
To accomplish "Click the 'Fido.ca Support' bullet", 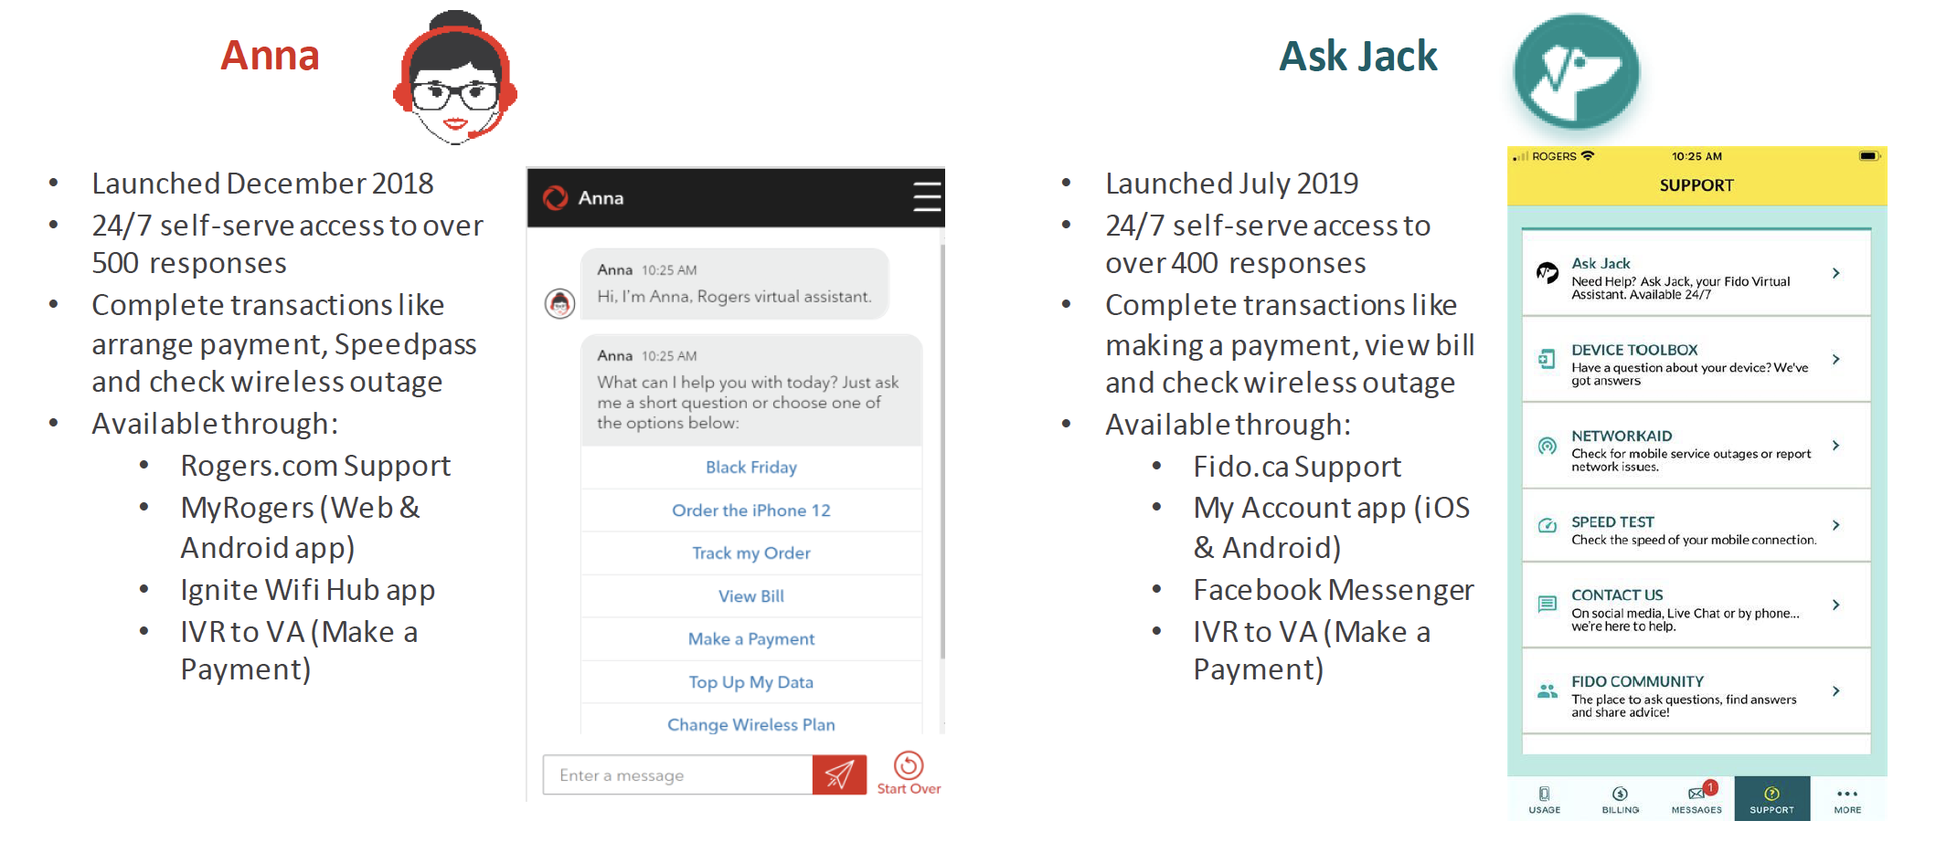I will pyautogui.click(x=1296, y=467).
